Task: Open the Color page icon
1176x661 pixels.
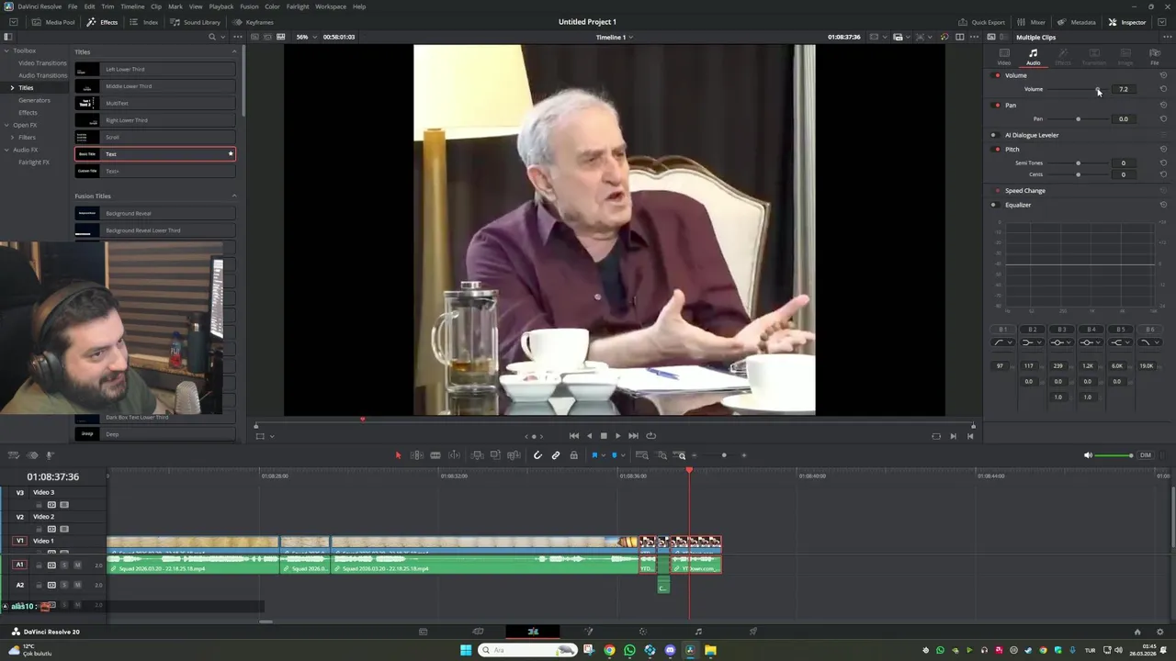Action: coord(643,632)
